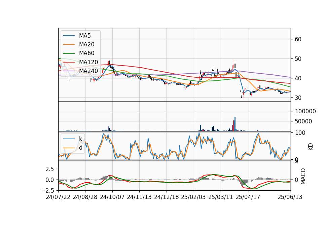
Task: Click the price axis value 50
Action: pos(298,59)
